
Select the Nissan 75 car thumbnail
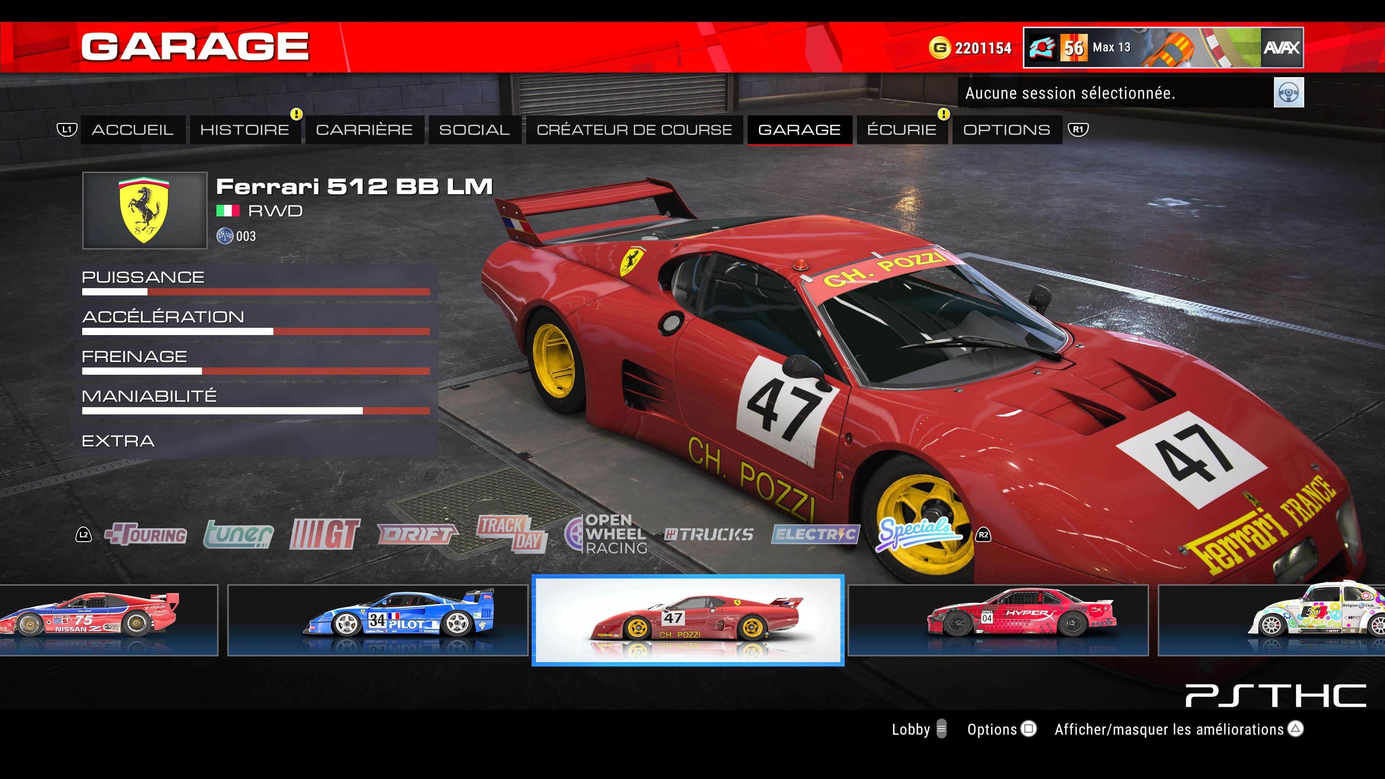point(109,620)
